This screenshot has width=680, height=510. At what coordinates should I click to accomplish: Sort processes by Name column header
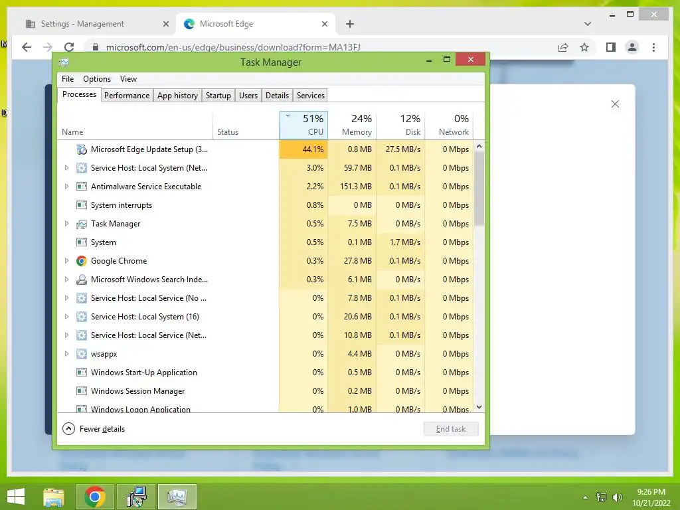tap(135, 126)
